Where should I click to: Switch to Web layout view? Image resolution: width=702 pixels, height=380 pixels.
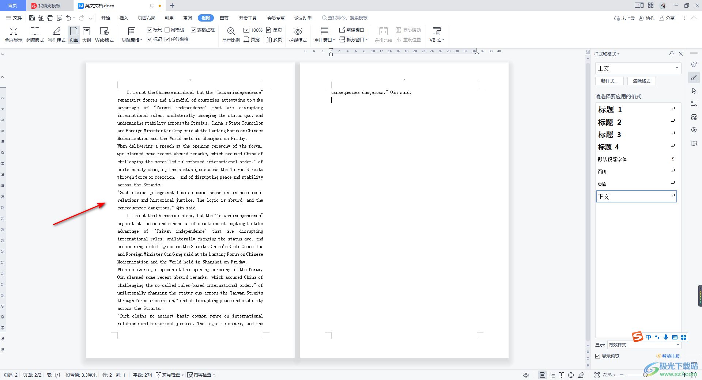click(104, 35)
